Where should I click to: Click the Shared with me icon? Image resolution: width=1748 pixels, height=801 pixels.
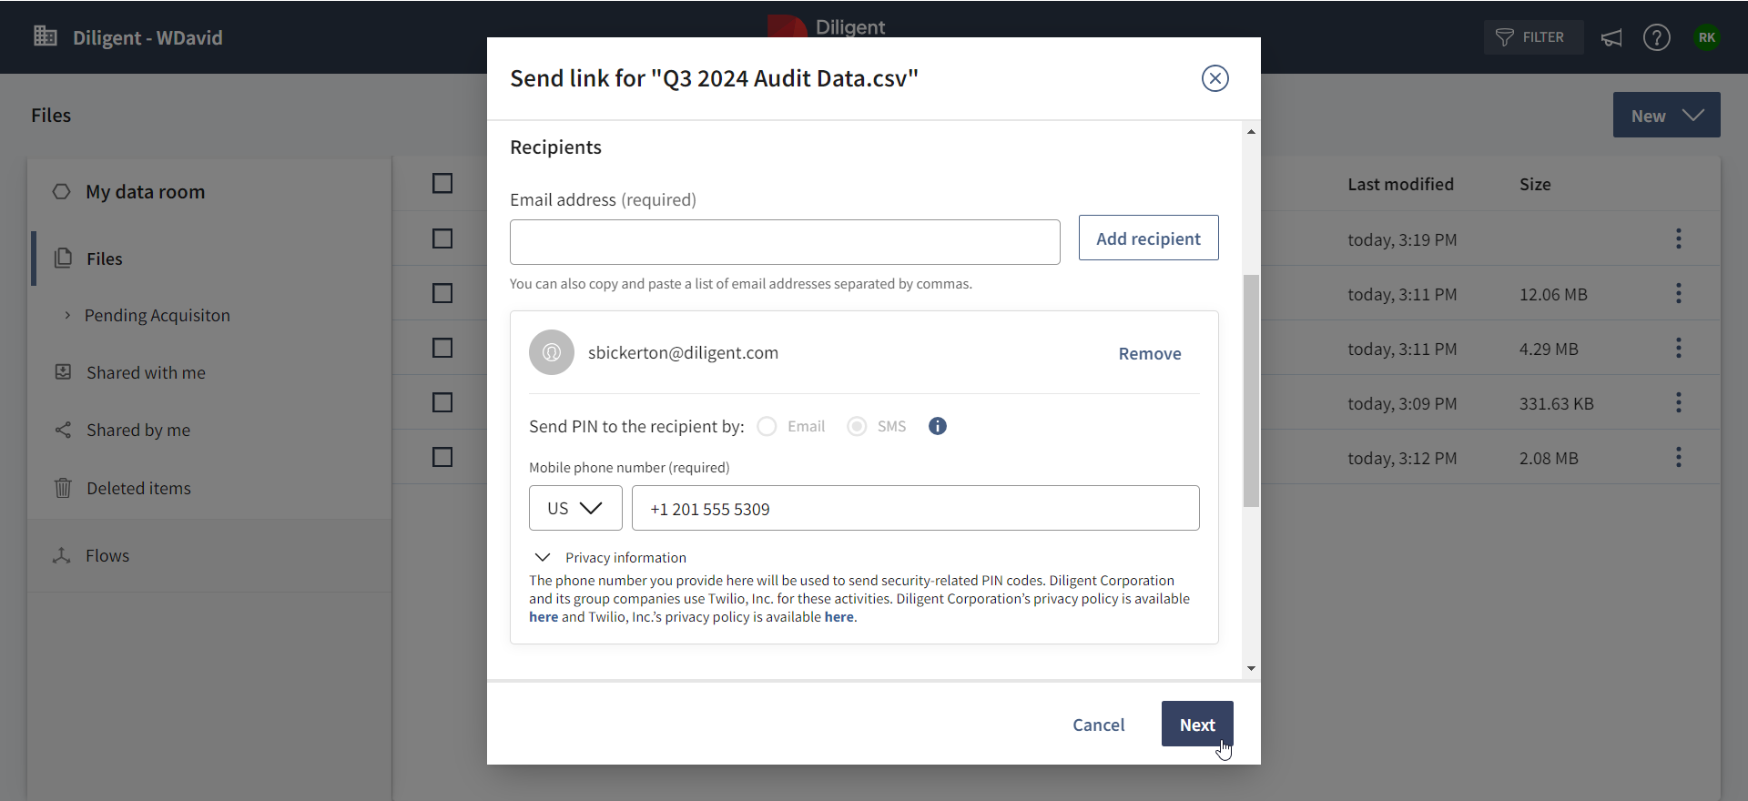pyautogui.click(x=63, y=371)
